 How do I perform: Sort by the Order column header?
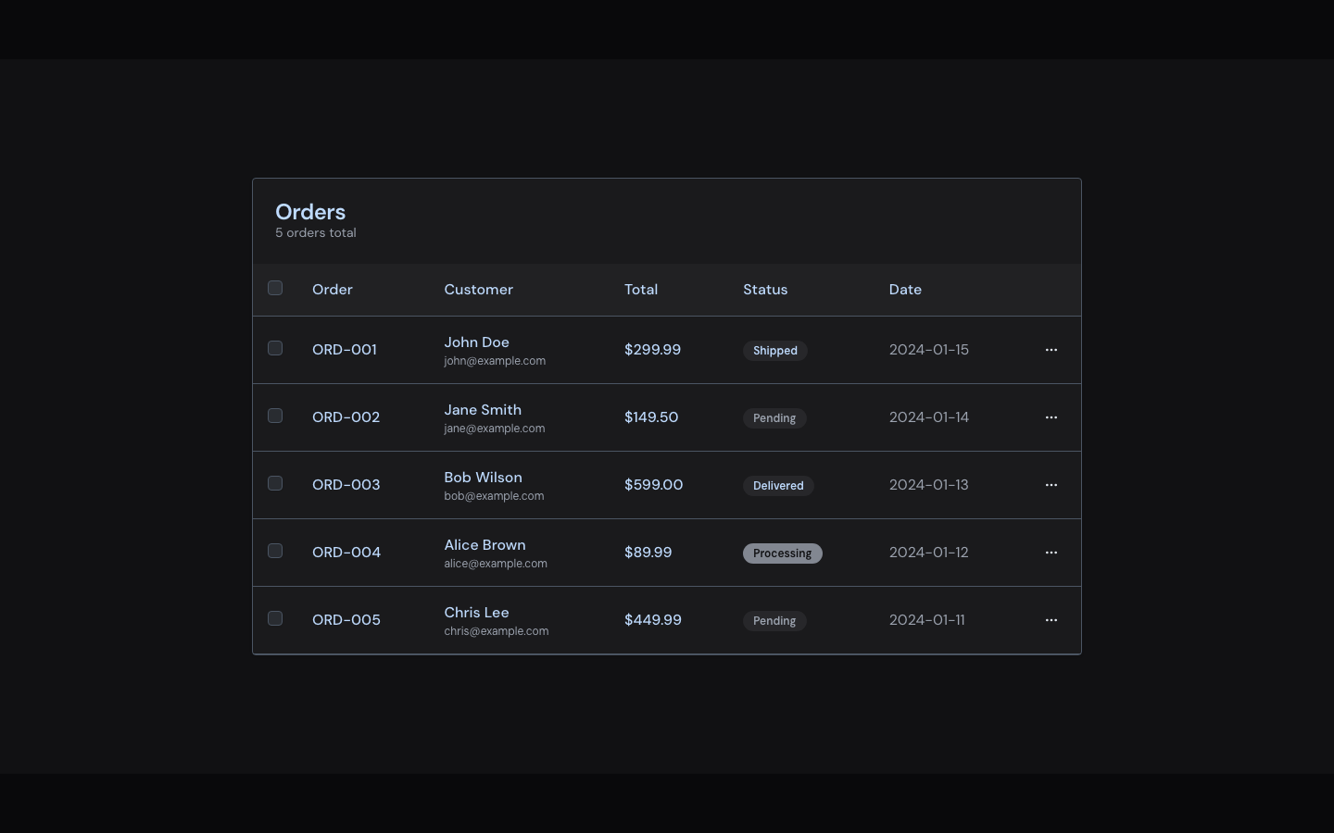point(333,290)
